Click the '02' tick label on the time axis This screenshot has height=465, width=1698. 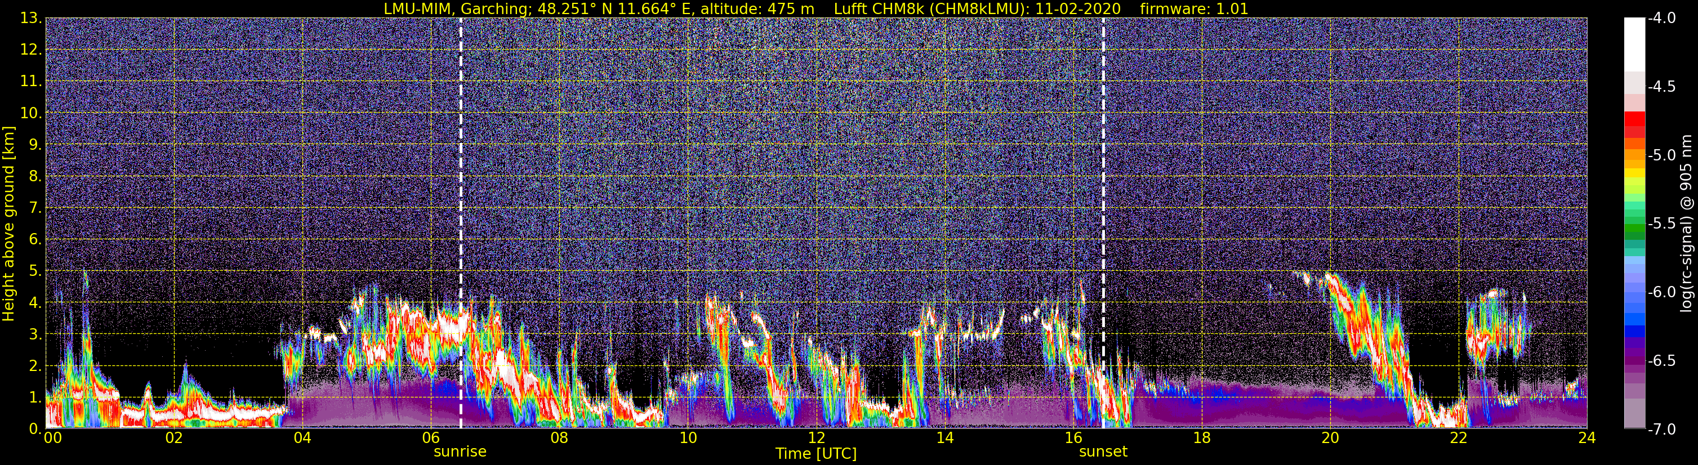[173, 438]
